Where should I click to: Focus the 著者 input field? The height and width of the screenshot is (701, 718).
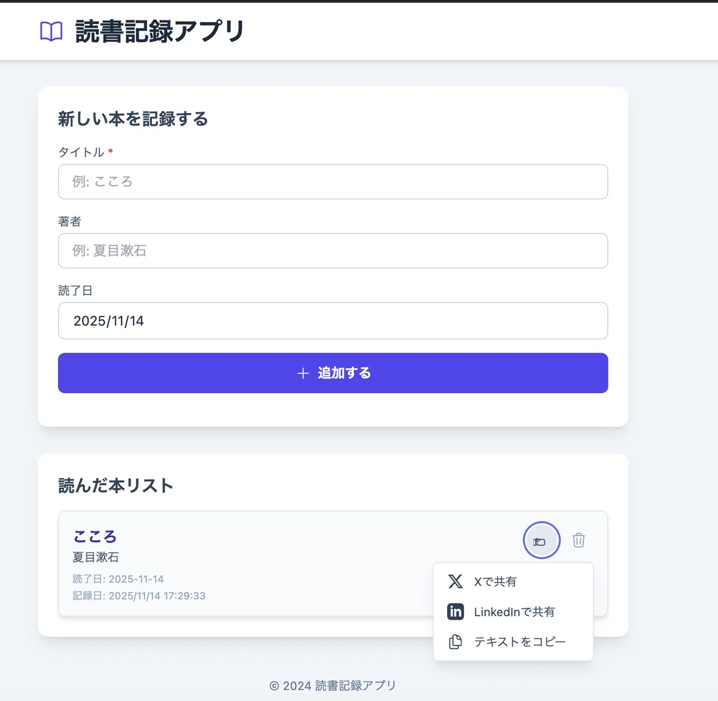click(x=333, y=251)
